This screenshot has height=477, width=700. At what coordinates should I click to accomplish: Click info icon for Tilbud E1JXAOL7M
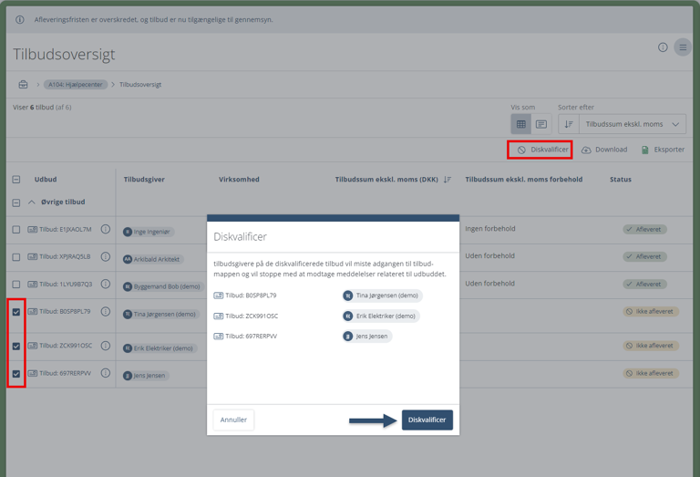pyautogui.click(x=106, y=230)
